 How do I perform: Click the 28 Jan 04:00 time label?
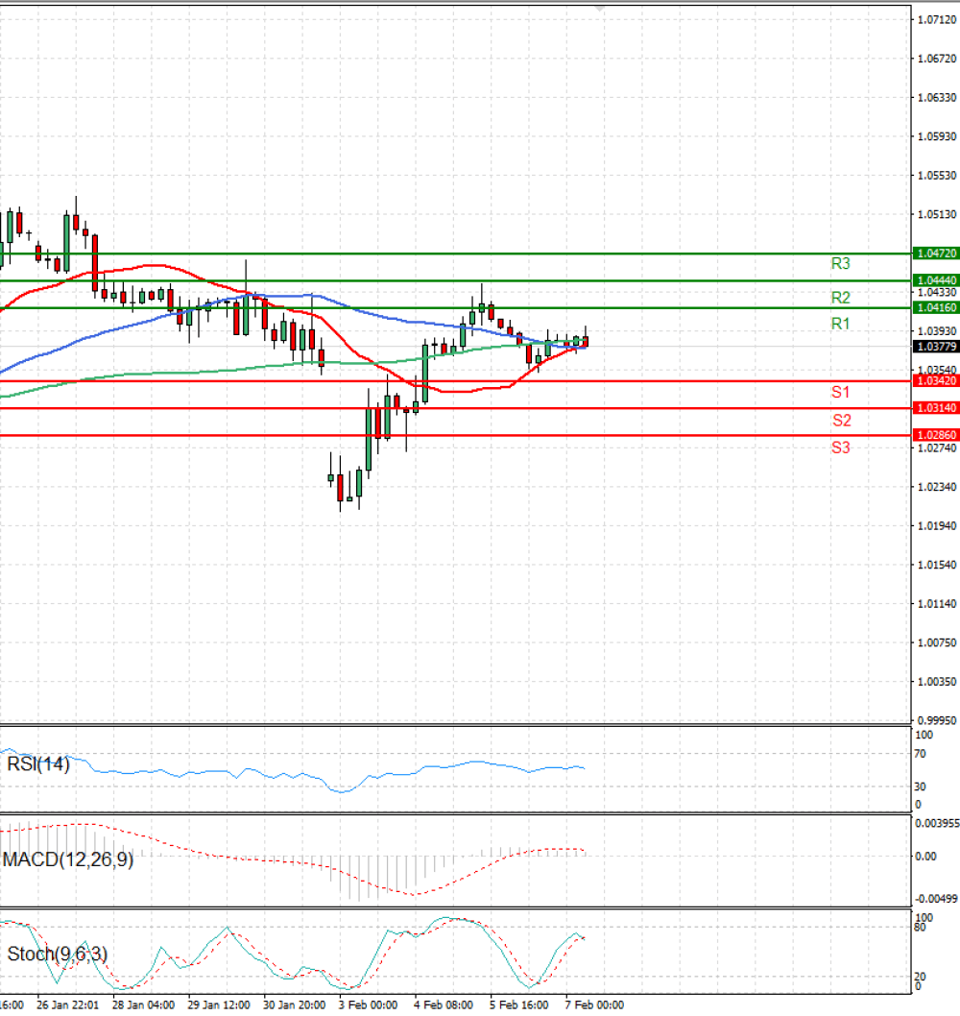click(x=143, y=1005)
